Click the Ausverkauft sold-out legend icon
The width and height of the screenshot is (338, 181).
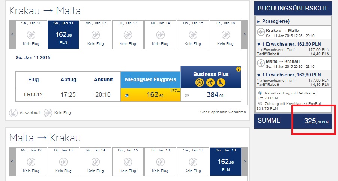(x=13, y=112)
